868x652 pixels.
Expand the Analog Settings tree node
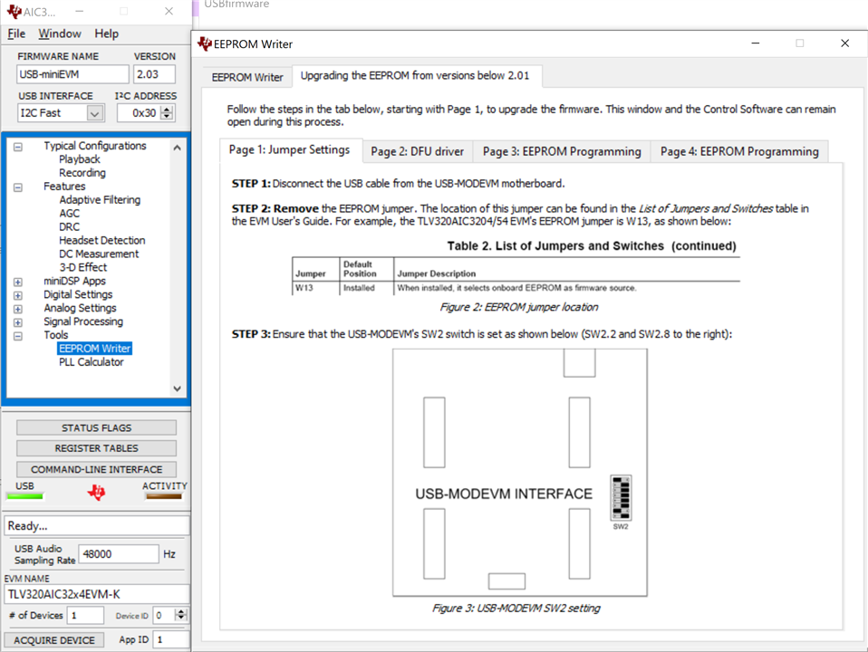18,309
